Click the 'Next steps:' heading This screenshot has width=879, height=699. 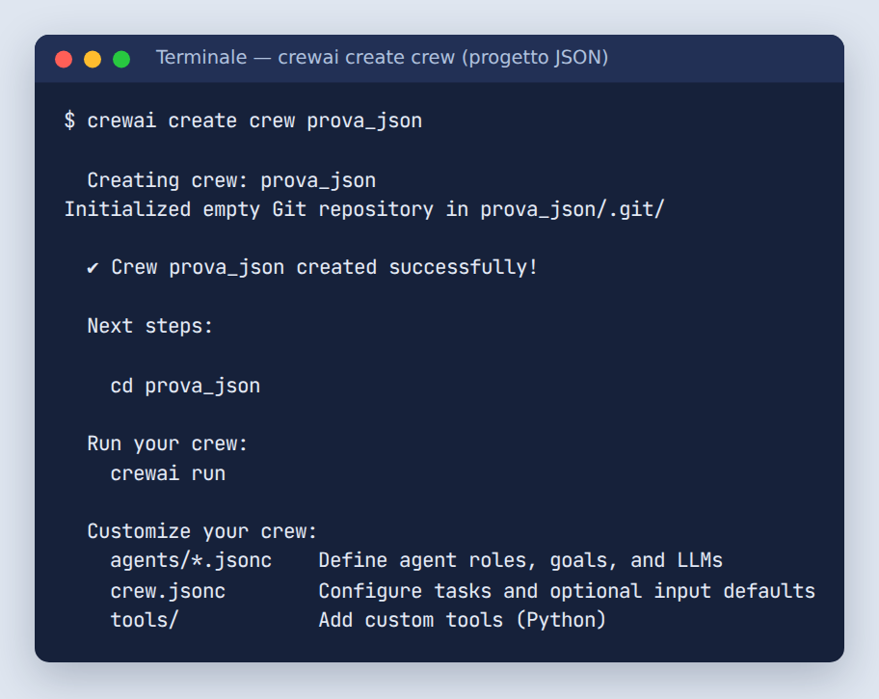150,326
